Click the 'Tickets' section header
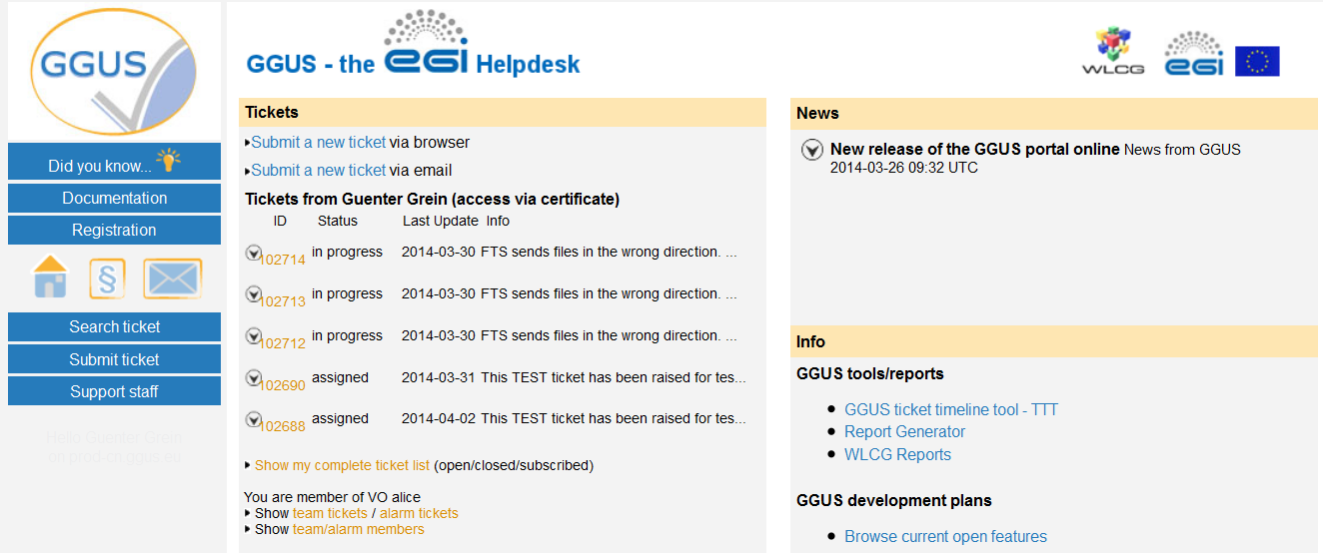The width and height of the screenshot is (1323, 553). pyautogui.click(x=503, y=112)
